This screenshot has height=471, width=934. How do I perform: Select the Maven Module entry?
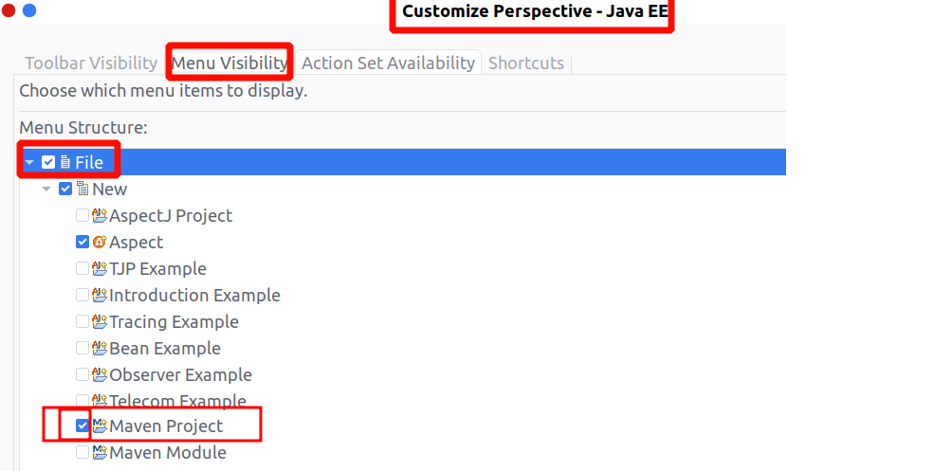pyautogui.click(x=167, y=453)
